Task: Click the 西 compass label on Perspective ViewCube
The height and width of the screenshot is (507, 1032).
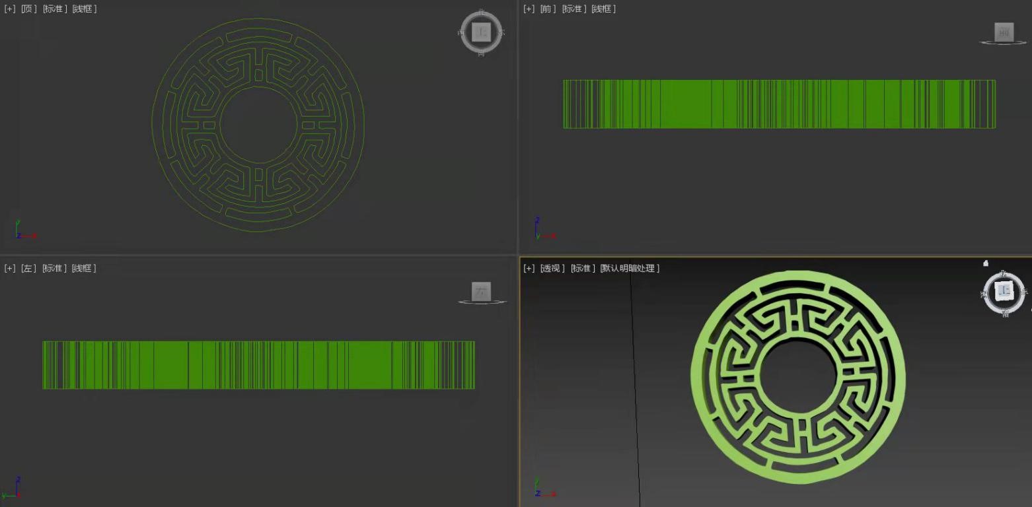Action: (x=984, y=294)
